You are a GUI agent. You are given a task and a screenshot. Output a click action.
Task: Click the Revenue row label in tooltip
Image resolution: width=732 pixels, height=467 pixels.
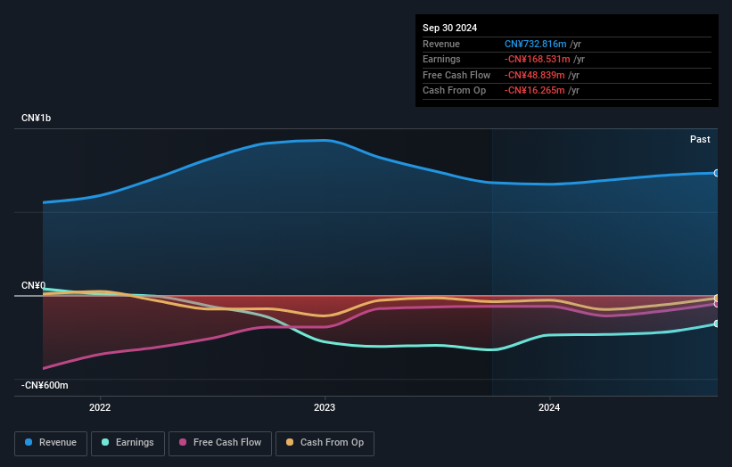(x=441, y=44)
